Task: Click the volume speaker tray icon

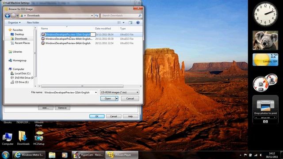Action: point(260,155)
